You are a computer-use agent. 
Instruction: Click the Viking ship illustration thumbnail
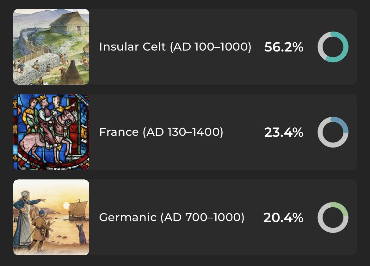coord(51,217)
